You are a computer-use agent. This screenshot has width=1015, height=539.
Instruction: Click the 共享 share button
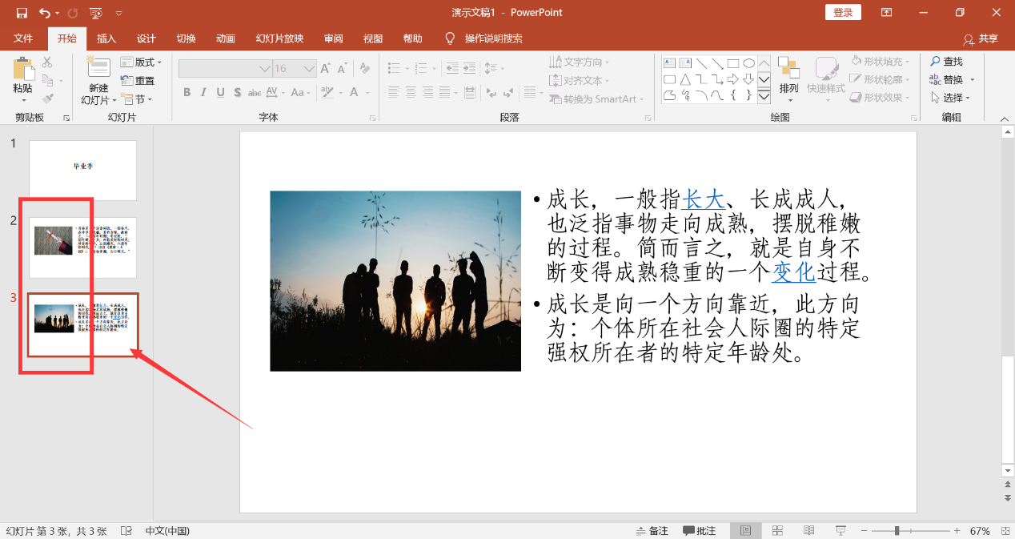point(981,38)
